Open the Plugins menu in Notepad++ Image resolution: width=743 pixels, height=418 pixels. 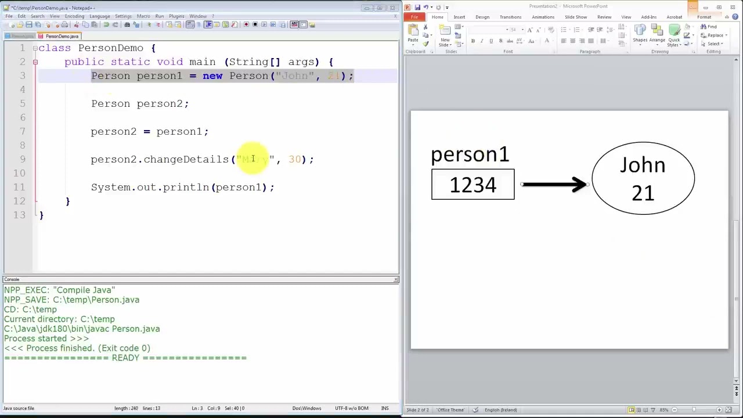tap(176, 16)
